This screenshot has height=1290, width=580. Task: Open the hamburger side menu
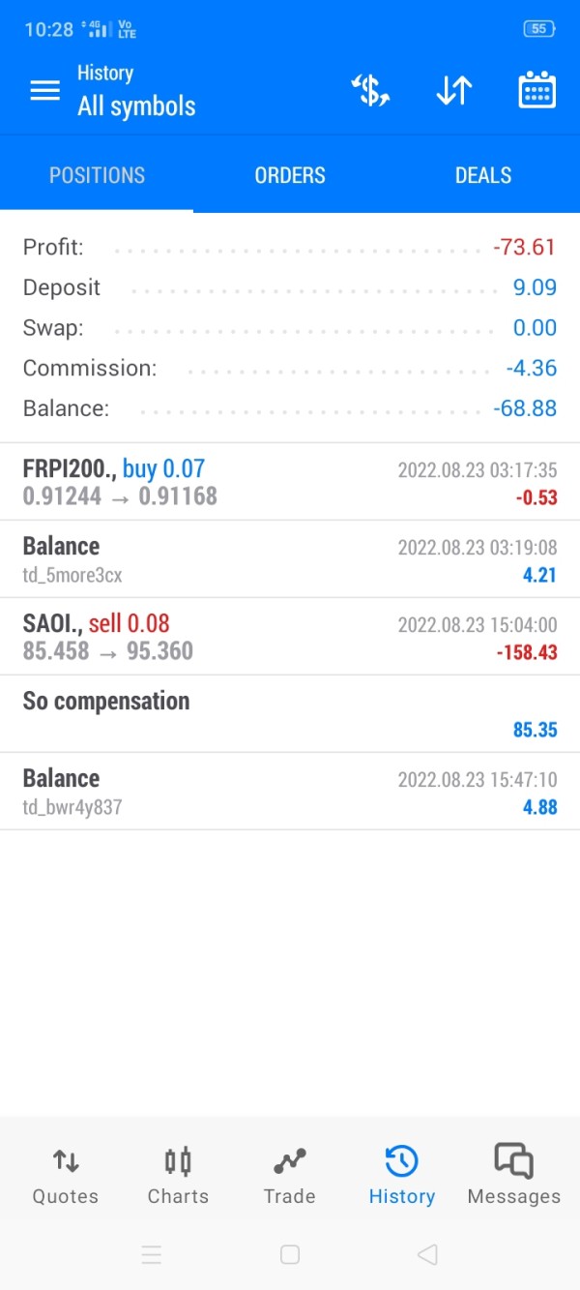[x=44, y=91]
